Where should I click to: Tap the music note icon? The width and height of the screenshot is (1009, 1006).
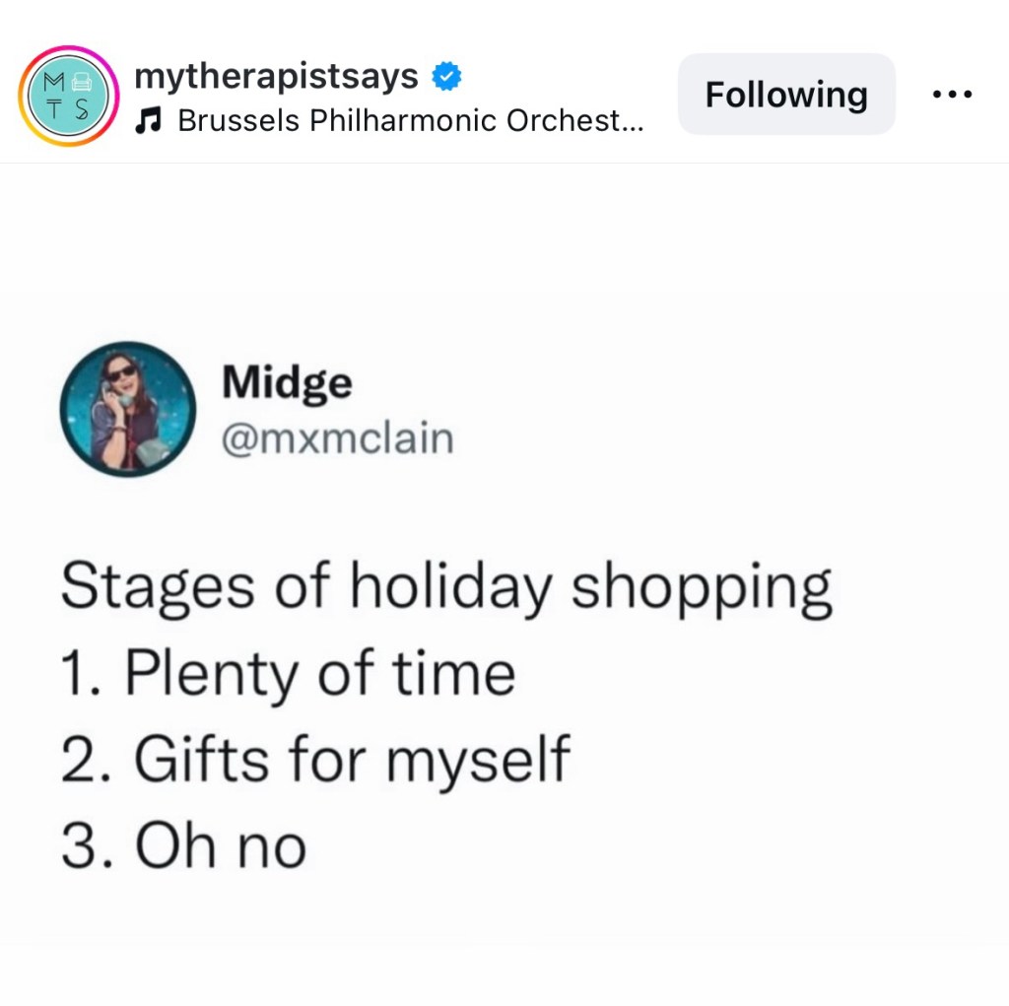click(x=149, y=121)
